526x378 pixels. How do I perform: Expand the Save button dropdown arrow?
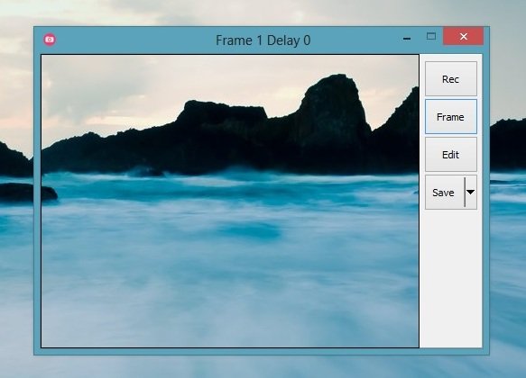[471, 193]
